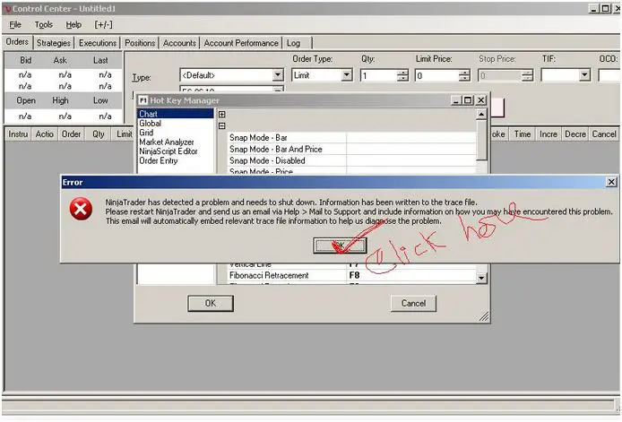Click the Cancel column header

click(x=604, y=134)
